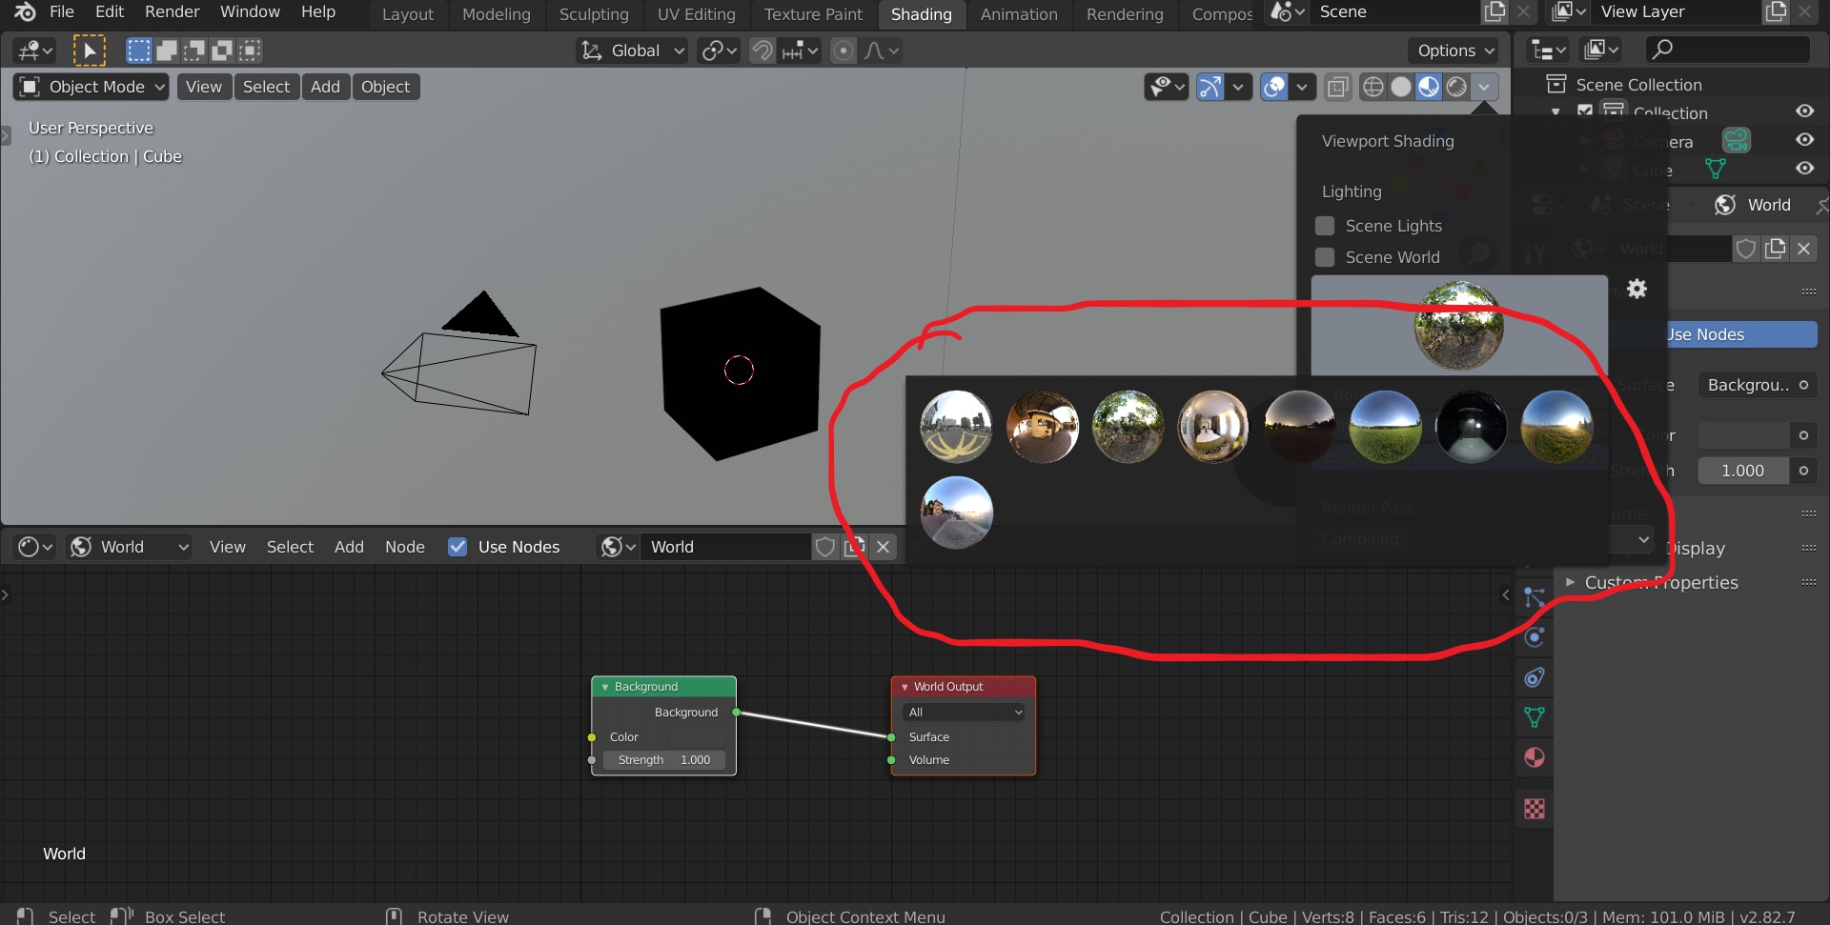1830x925 pixels.
Task: Uncheck Use Nodes in node editor header
Action: coord(457,547)
